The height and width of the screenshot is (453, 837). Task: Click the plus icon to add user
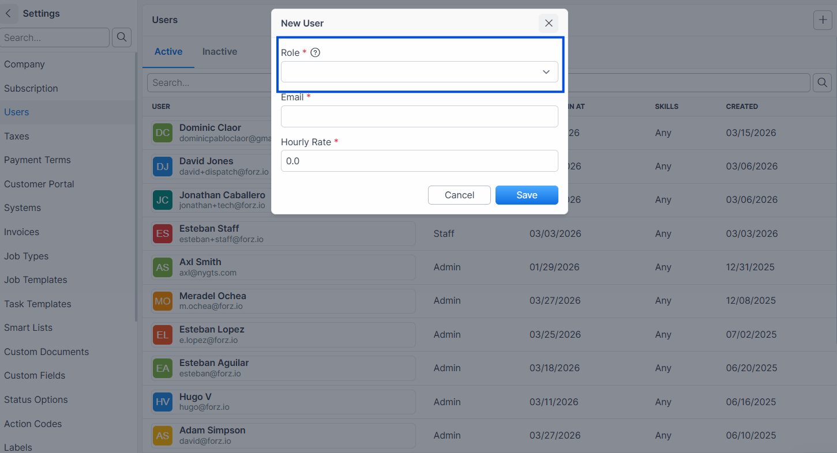(x=823, y=20)
